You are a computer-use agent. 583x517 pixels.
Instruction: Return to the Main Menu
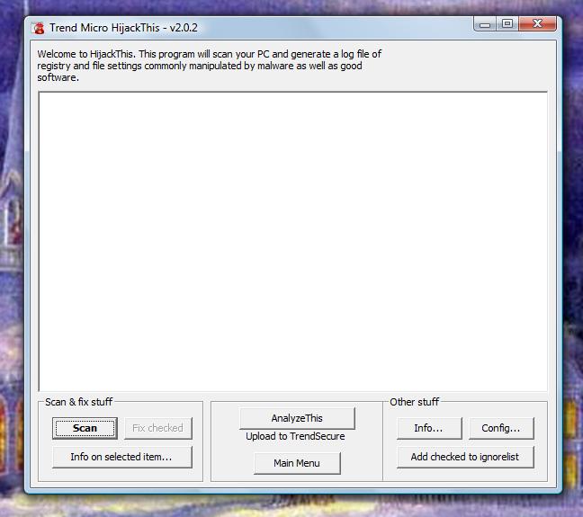click(x=297, y=463)
